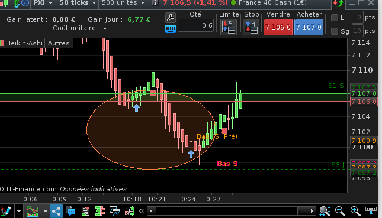Open the 500 unités dropdown
382x218 pixels.
pos(123,3)
